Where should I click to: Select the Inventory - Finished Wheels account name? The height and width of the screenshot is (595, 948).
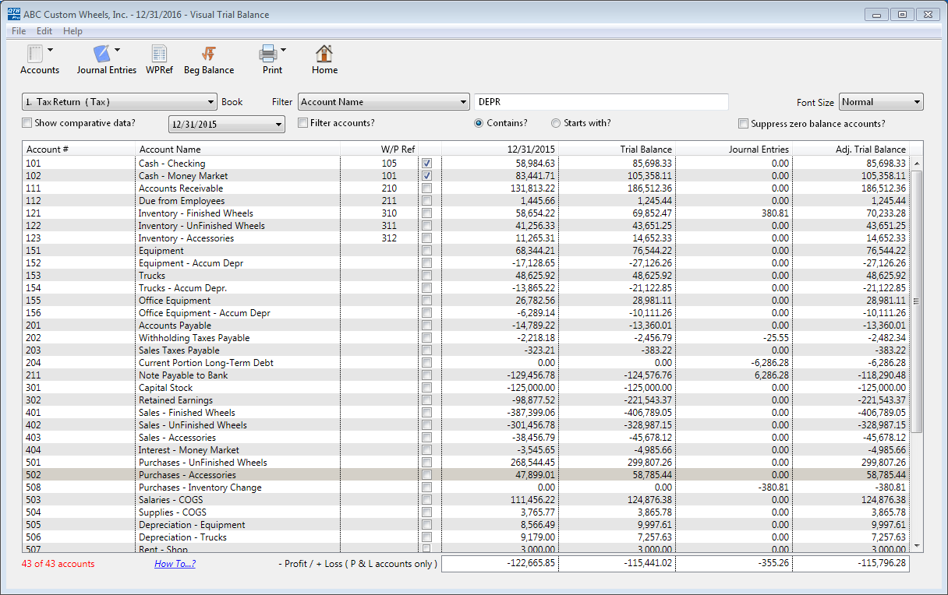(x=196, y=213)
